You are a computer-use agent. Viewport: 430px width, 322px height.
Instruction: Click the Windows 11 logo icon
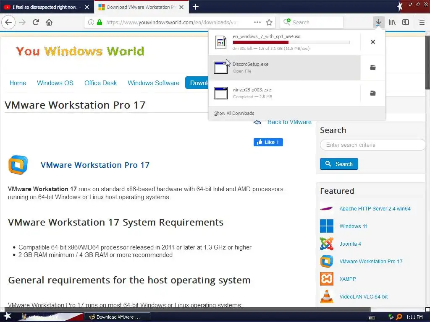(327, 226)
